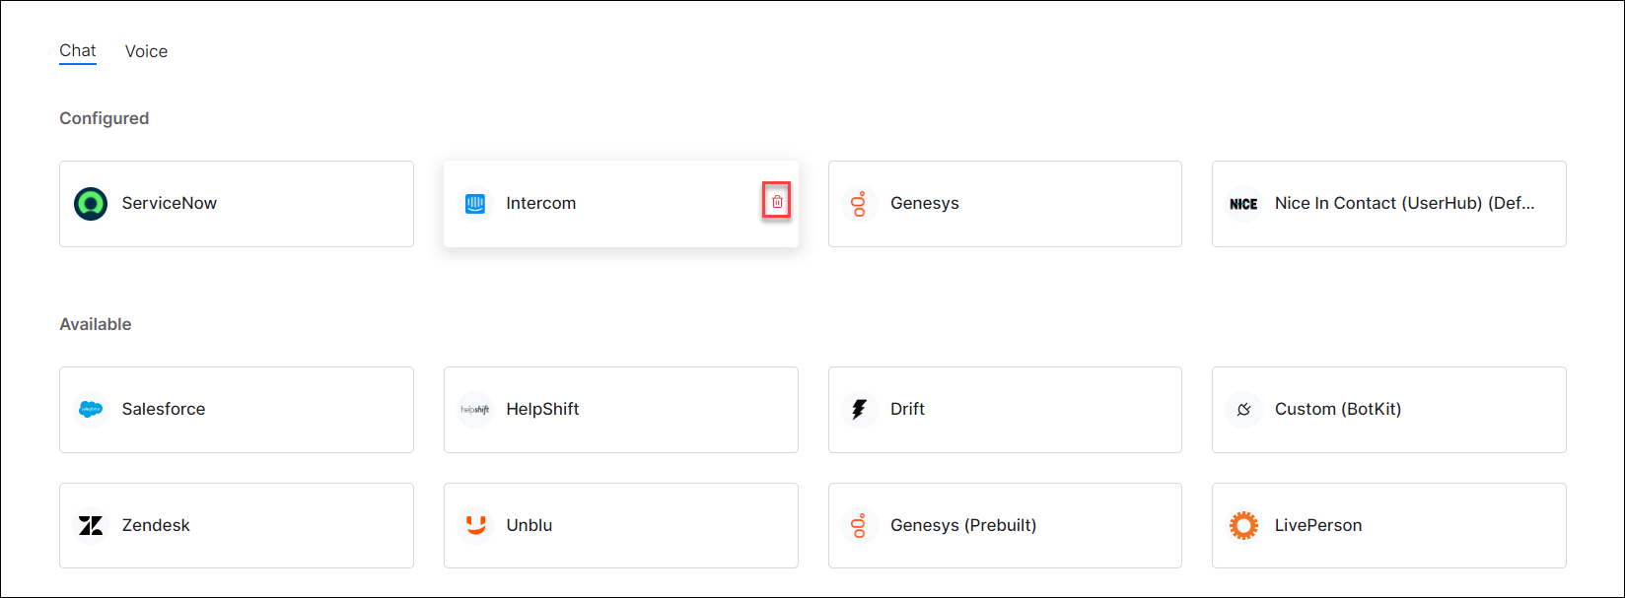Click the HelpShift logo icon
The width and height of the screenshot is (1625, 598).
click(x=475, y=409)
